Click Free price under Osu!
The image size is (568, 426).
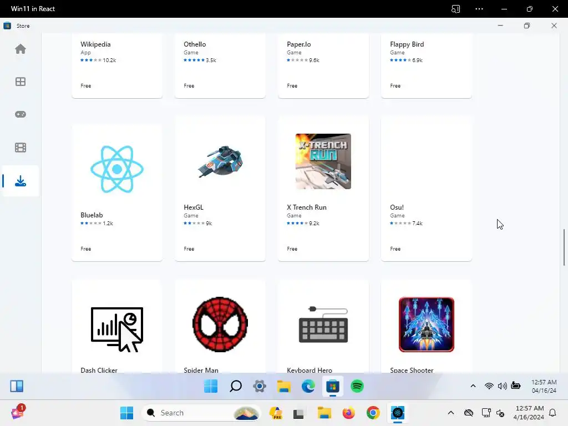395,249
